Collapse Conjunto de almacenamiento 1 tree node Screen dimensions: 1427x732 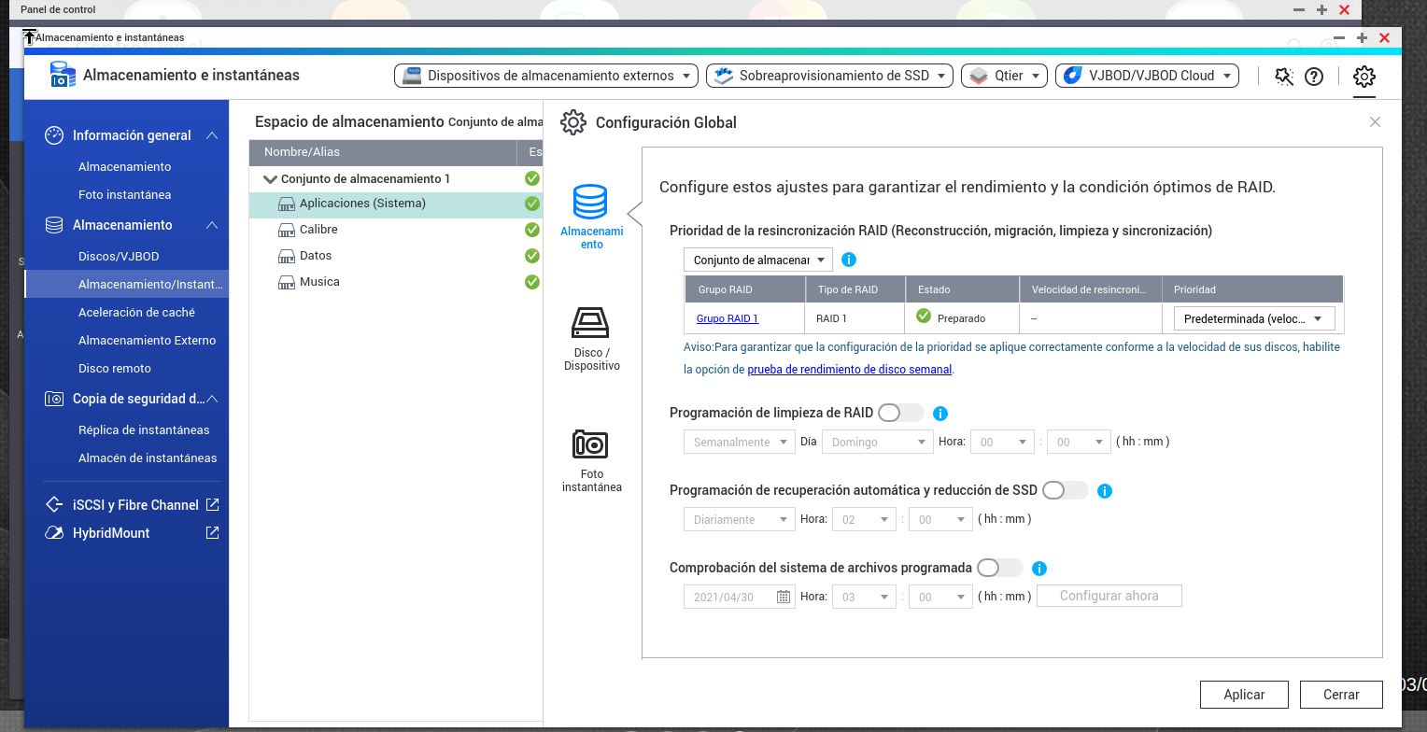click(271, 179)
